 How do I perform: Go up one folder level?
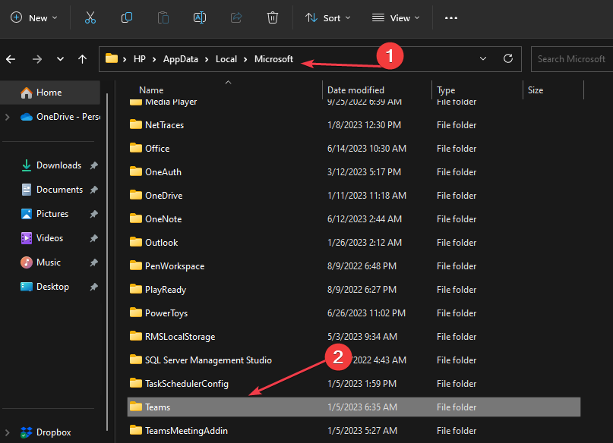pos(82,59)
